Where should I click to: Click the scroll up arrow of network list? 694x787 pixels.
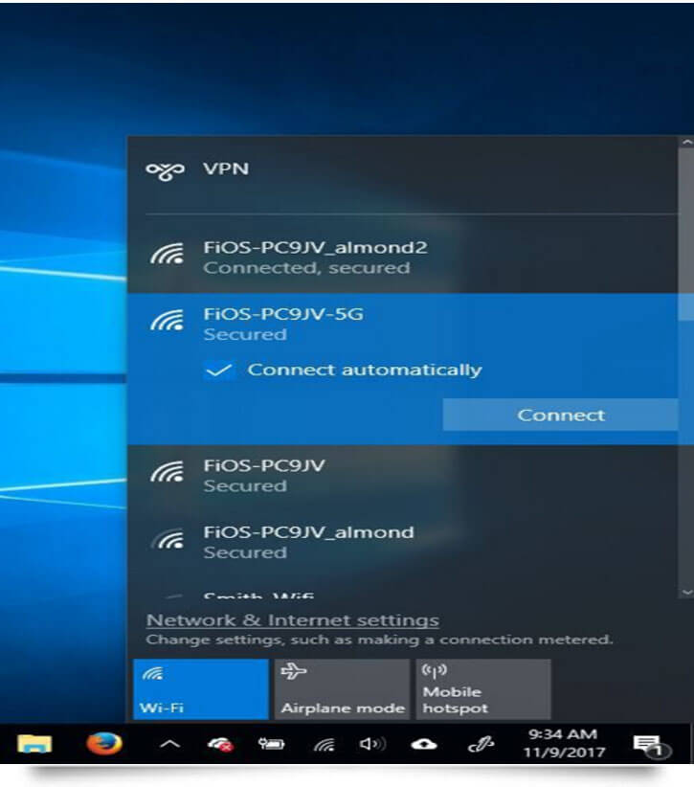[686, 143]
